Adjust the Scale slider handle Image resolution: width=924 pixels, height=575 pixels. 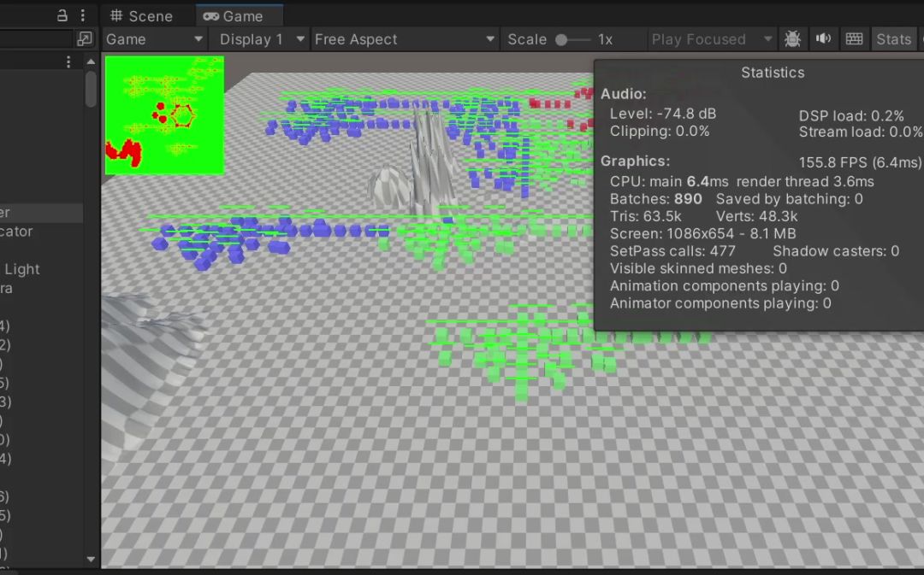tap(561, 39)
